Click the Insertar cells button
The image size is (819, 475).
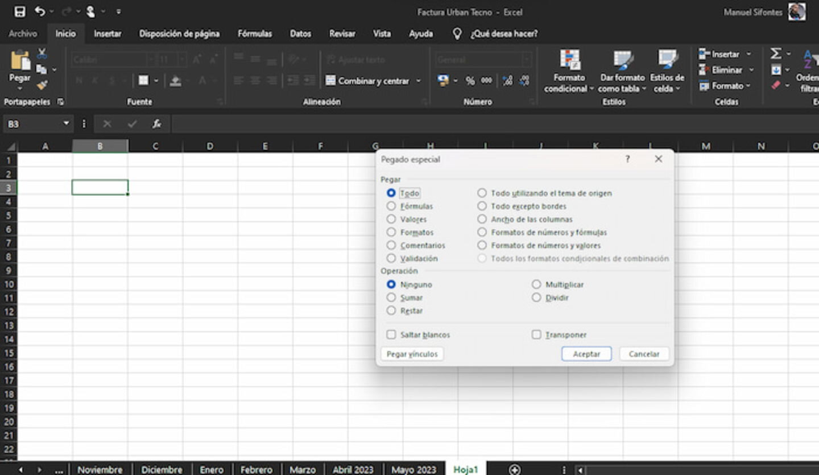(719, 54)
